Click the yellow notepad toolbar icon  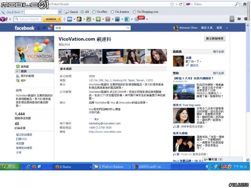click(x=79, y=19)
